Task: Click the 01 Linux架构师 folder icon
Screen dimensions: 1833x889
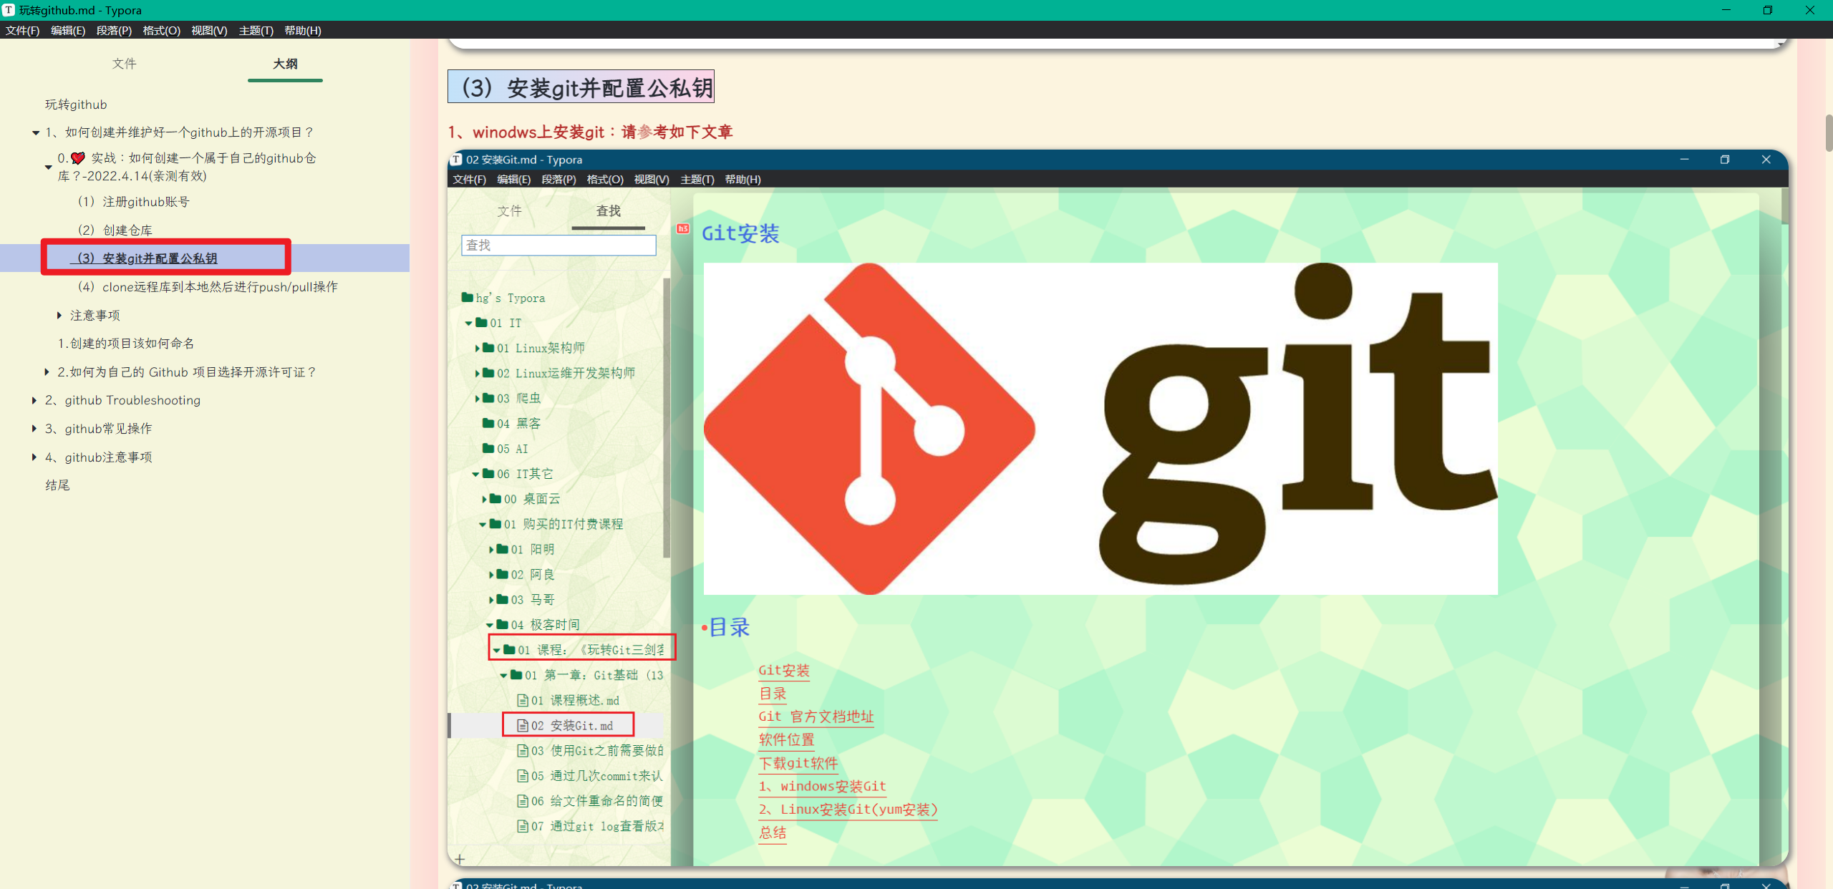Action: point(488,347)
